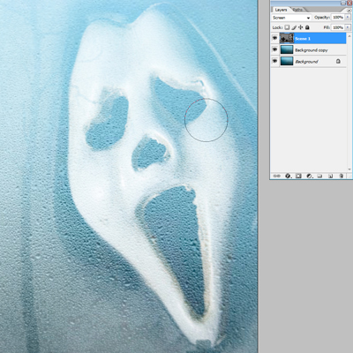Create a new layer group
Screen dimensions: 353x353
(x=319, y=176)
